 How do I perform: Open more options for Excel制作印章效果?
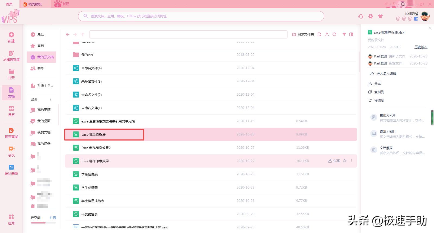tap(351, 161)
